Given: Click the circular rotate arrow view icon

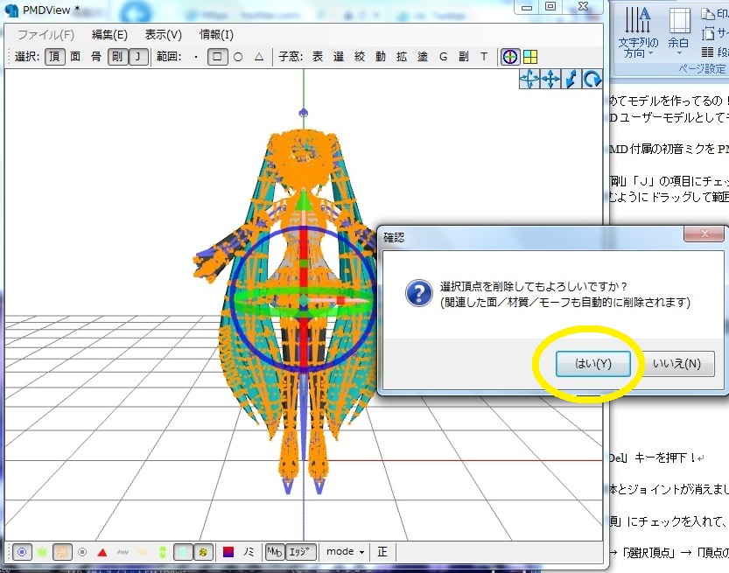Looking at the screenshot, I should tap(592, 79).
